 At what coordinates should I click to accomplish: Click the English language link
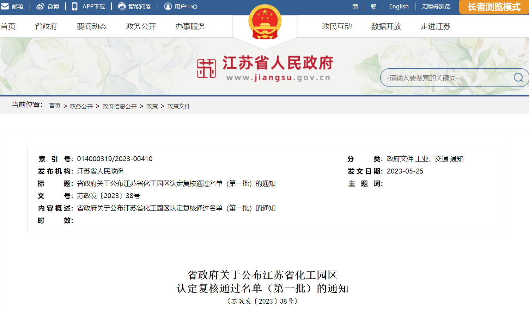(x=399, y=6)
